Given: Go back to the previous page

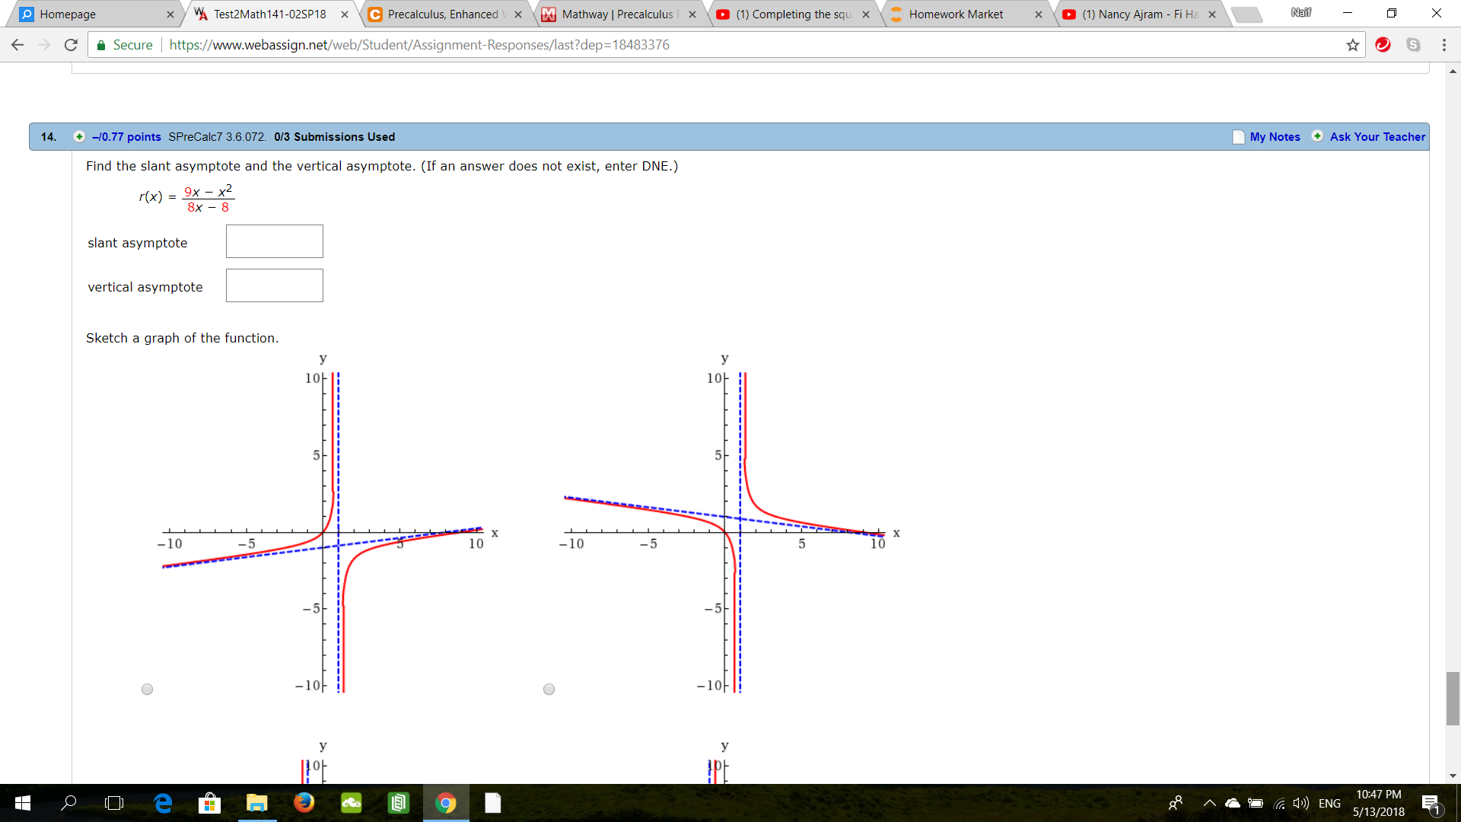Looking at the screenshot, I should coord(18,45).
